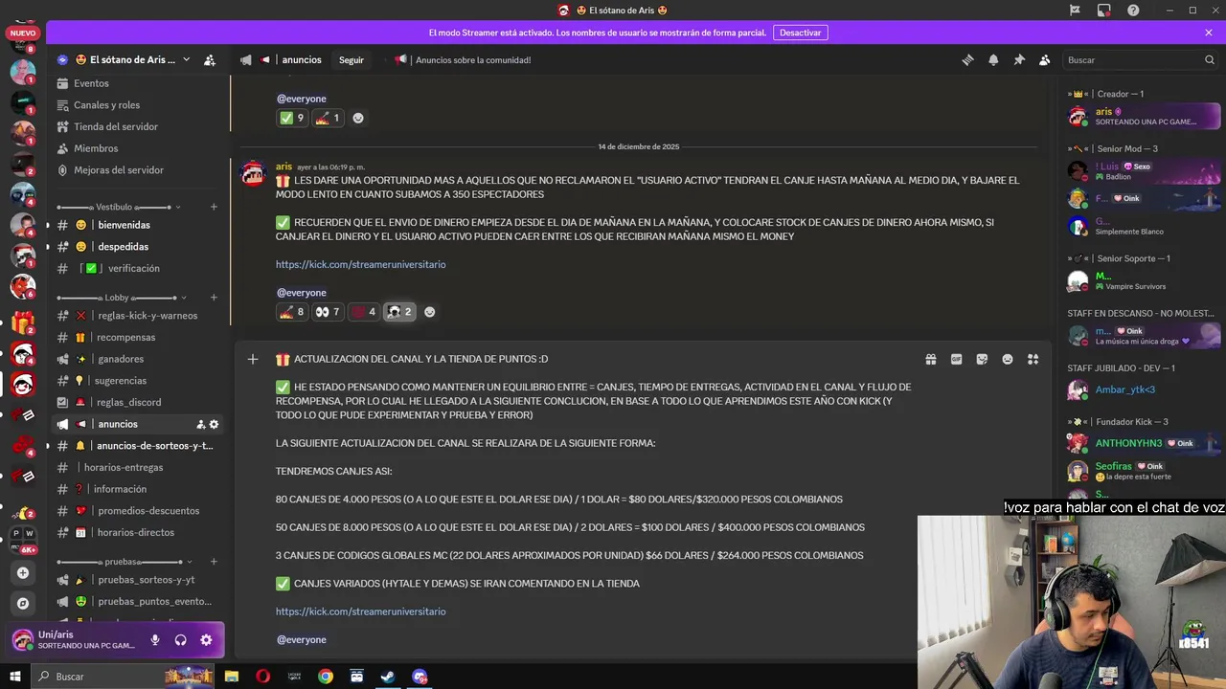Open User Settings gear icon

[206, 640]
